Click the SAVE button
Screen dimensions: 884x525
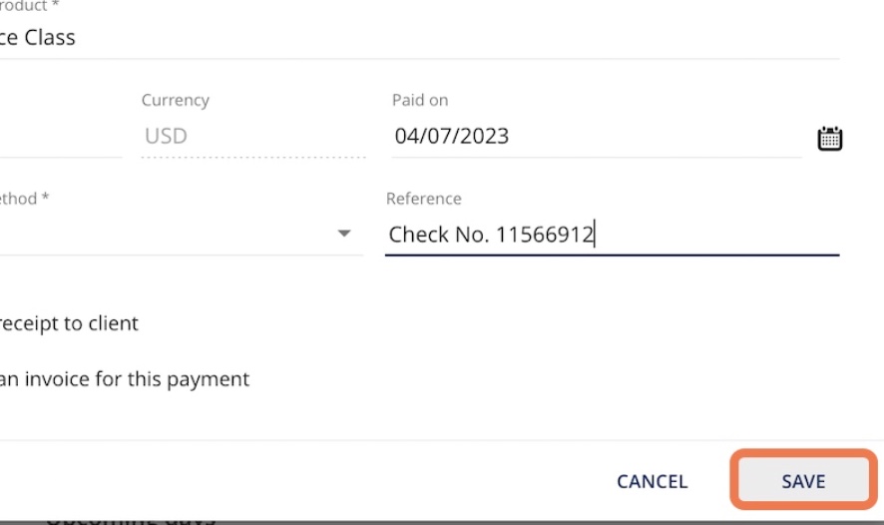[803, 480]
